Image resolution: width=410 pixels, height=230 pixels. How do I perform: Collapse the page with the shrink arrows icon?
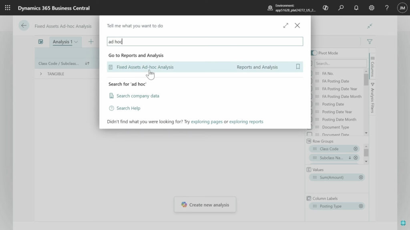[x=370, y=26]
